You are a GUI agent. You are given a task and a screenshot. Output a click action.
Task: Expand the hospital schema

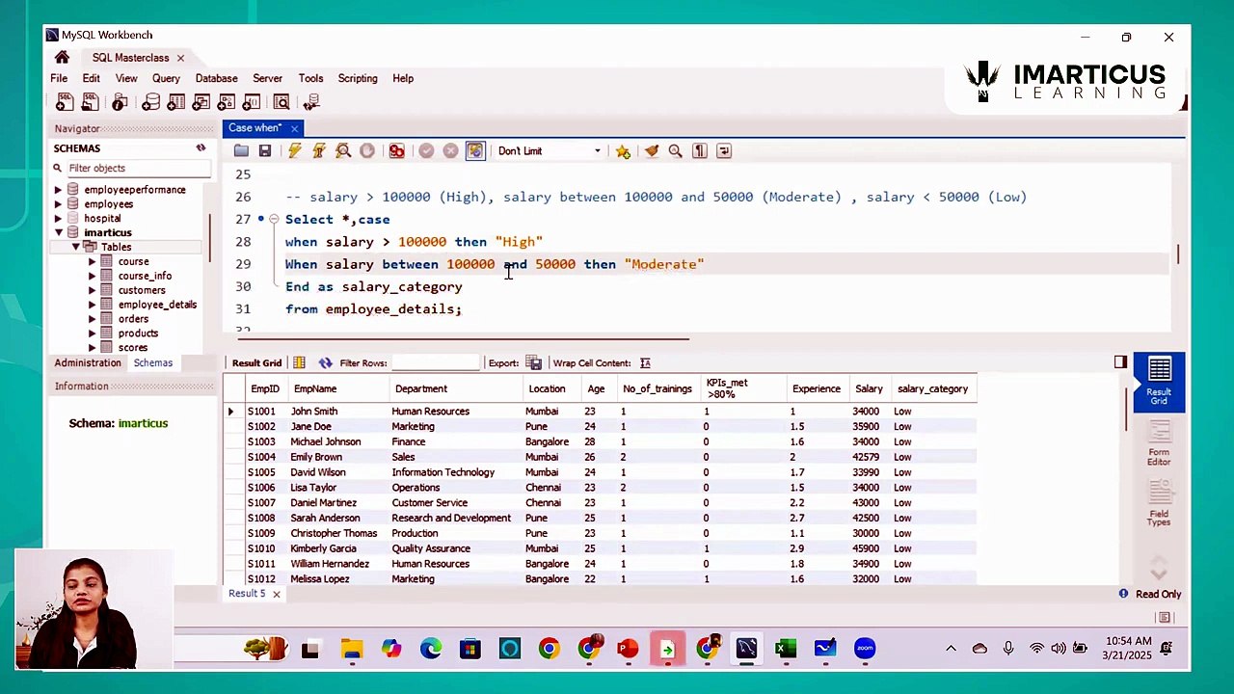[58, 218]
